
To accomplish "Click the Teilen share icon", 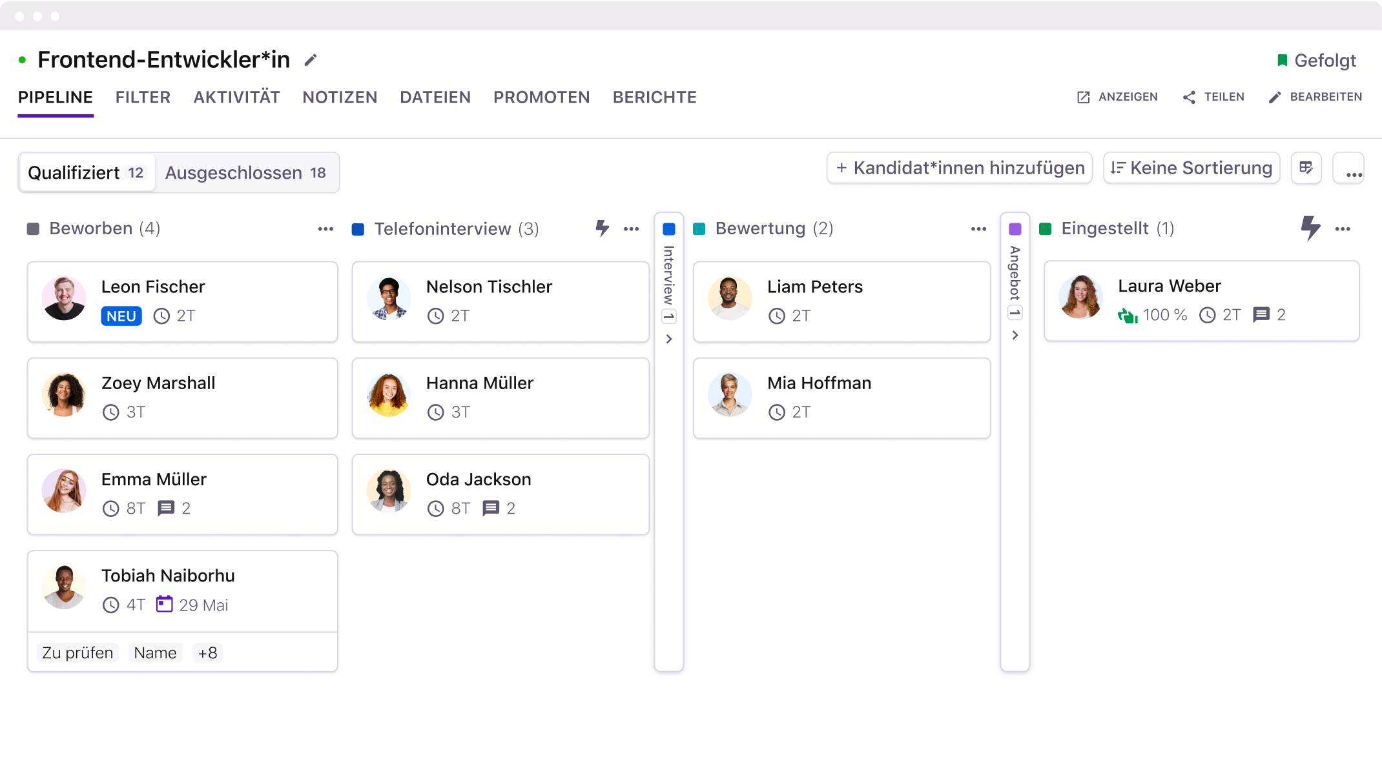I will [x=1189, y=97].
